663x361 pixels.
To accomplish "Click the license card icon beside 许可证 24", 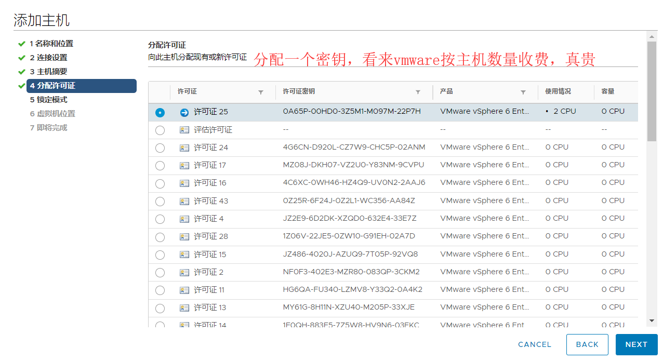I will click(184, 148).
